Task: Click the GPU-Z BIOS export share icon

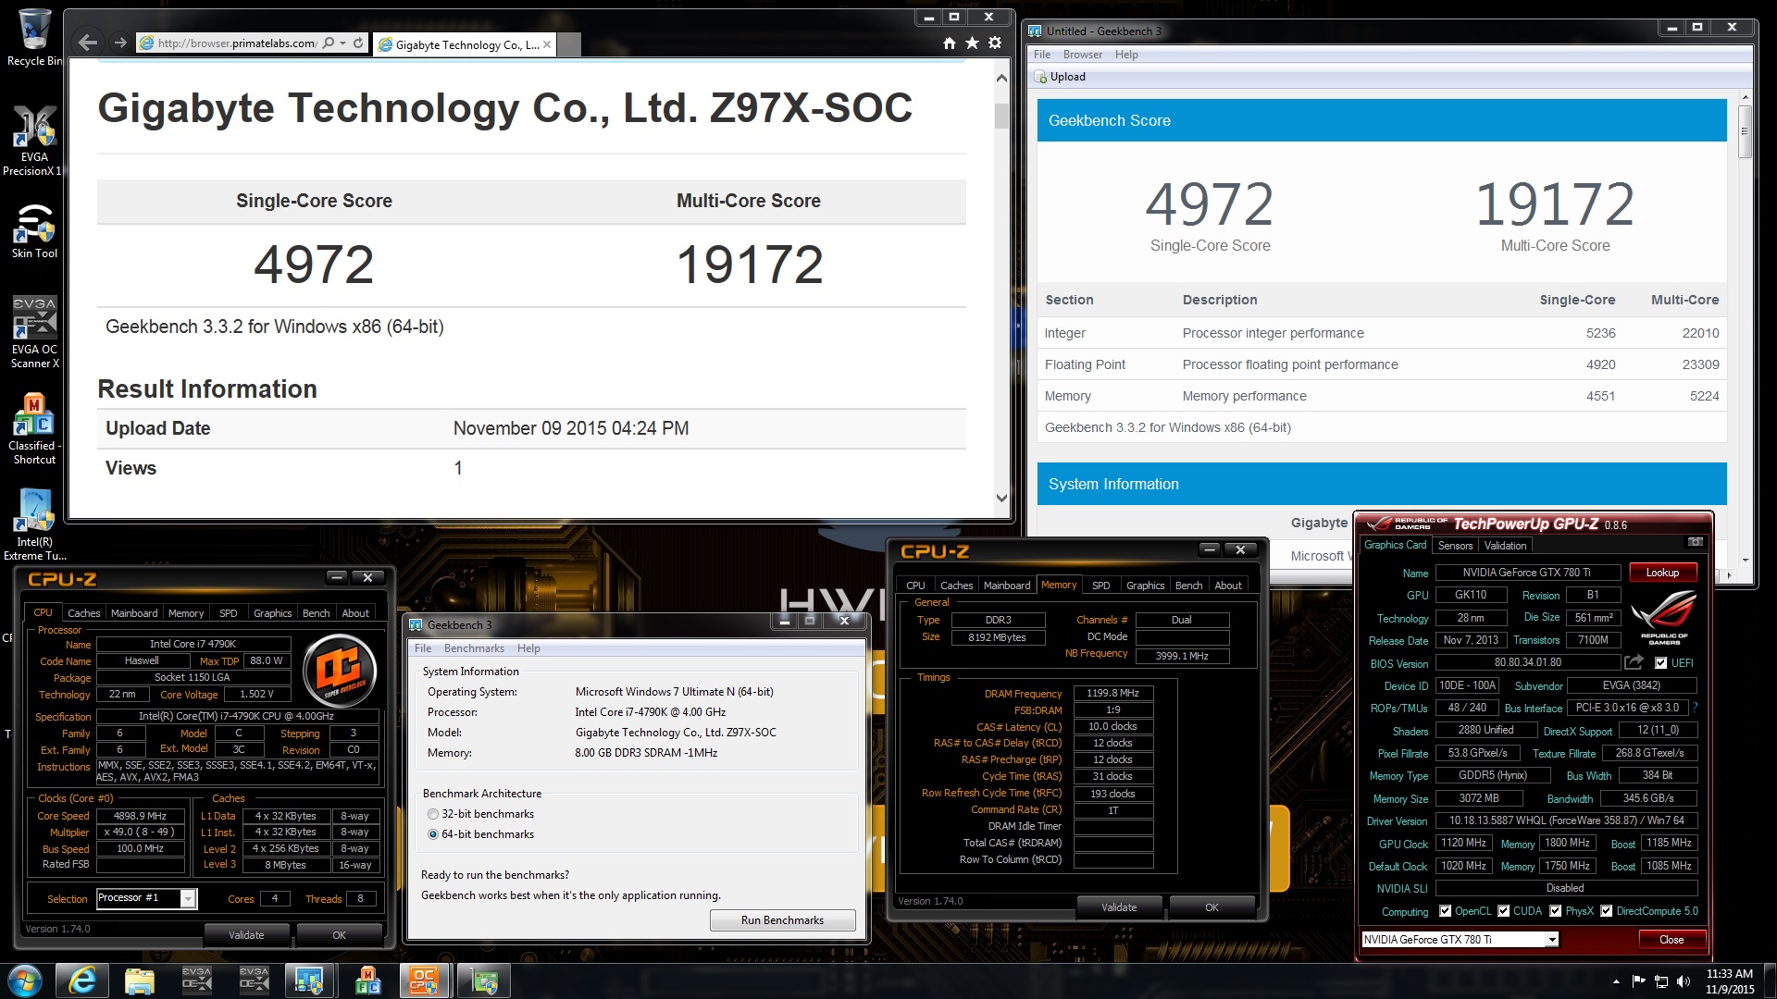Action: pyautogui.click(x=1634, y=662)
